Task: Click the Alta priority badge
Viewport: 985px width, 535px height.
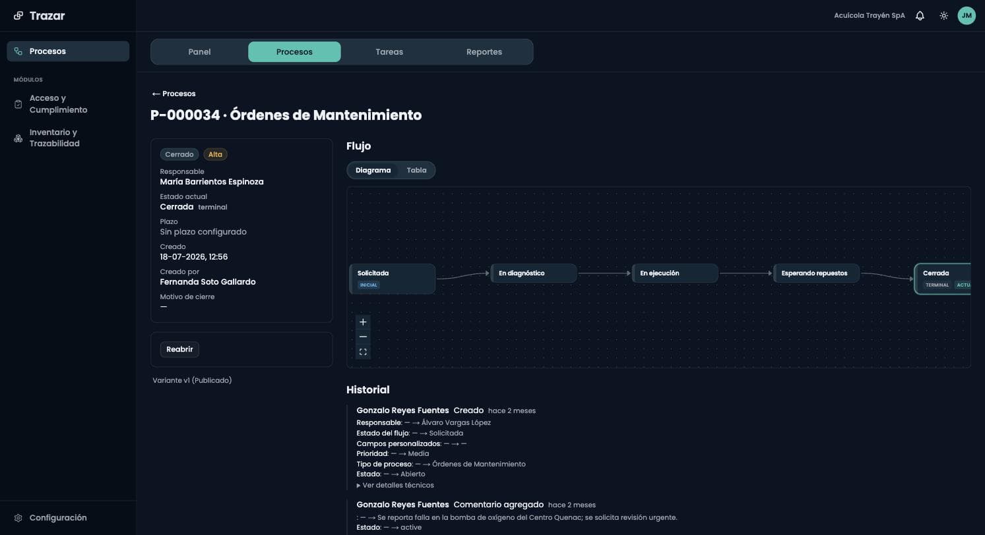Action: [215, 154]
